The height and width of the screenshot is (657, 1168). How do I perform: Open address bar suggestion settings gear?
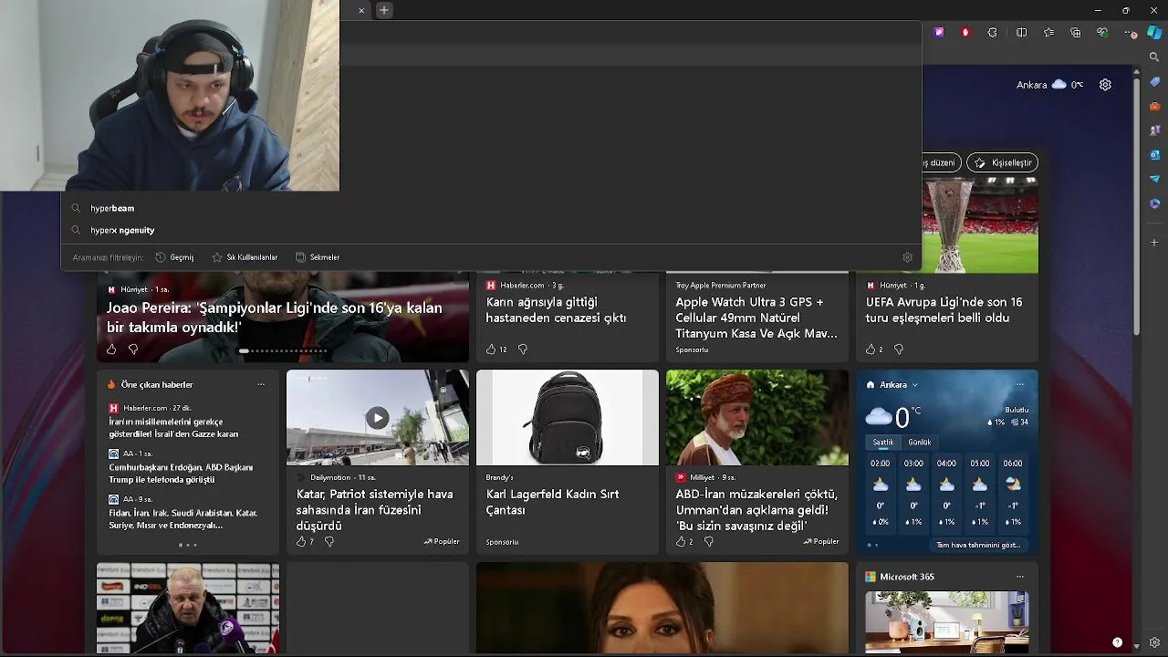click(x=907, y=257)
